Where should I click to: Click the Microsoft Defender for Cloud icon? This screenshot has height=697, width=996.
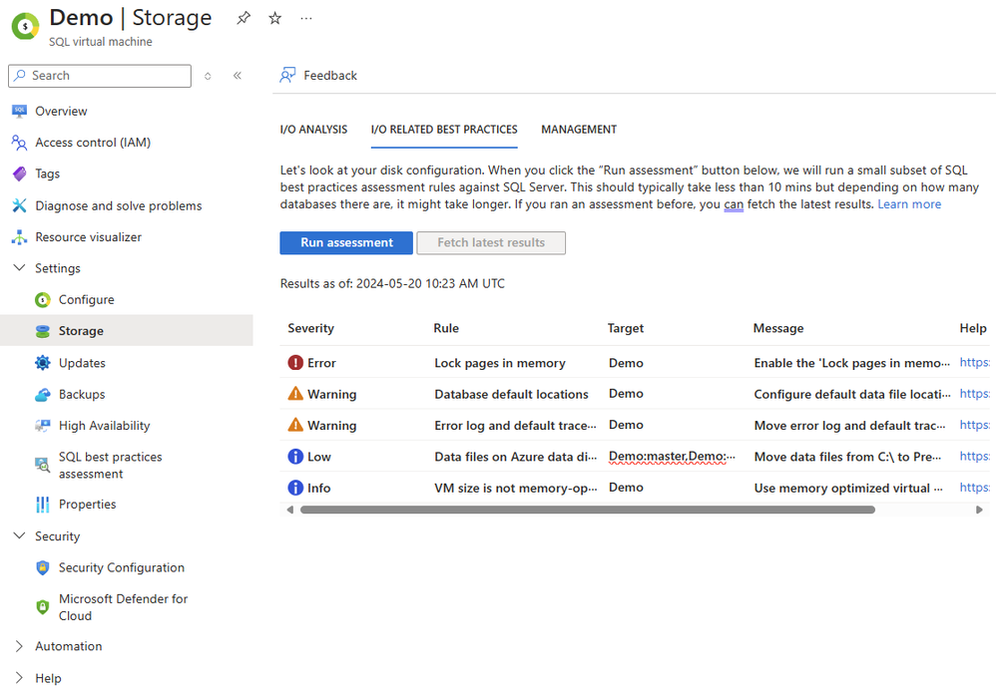pos(43,607)
